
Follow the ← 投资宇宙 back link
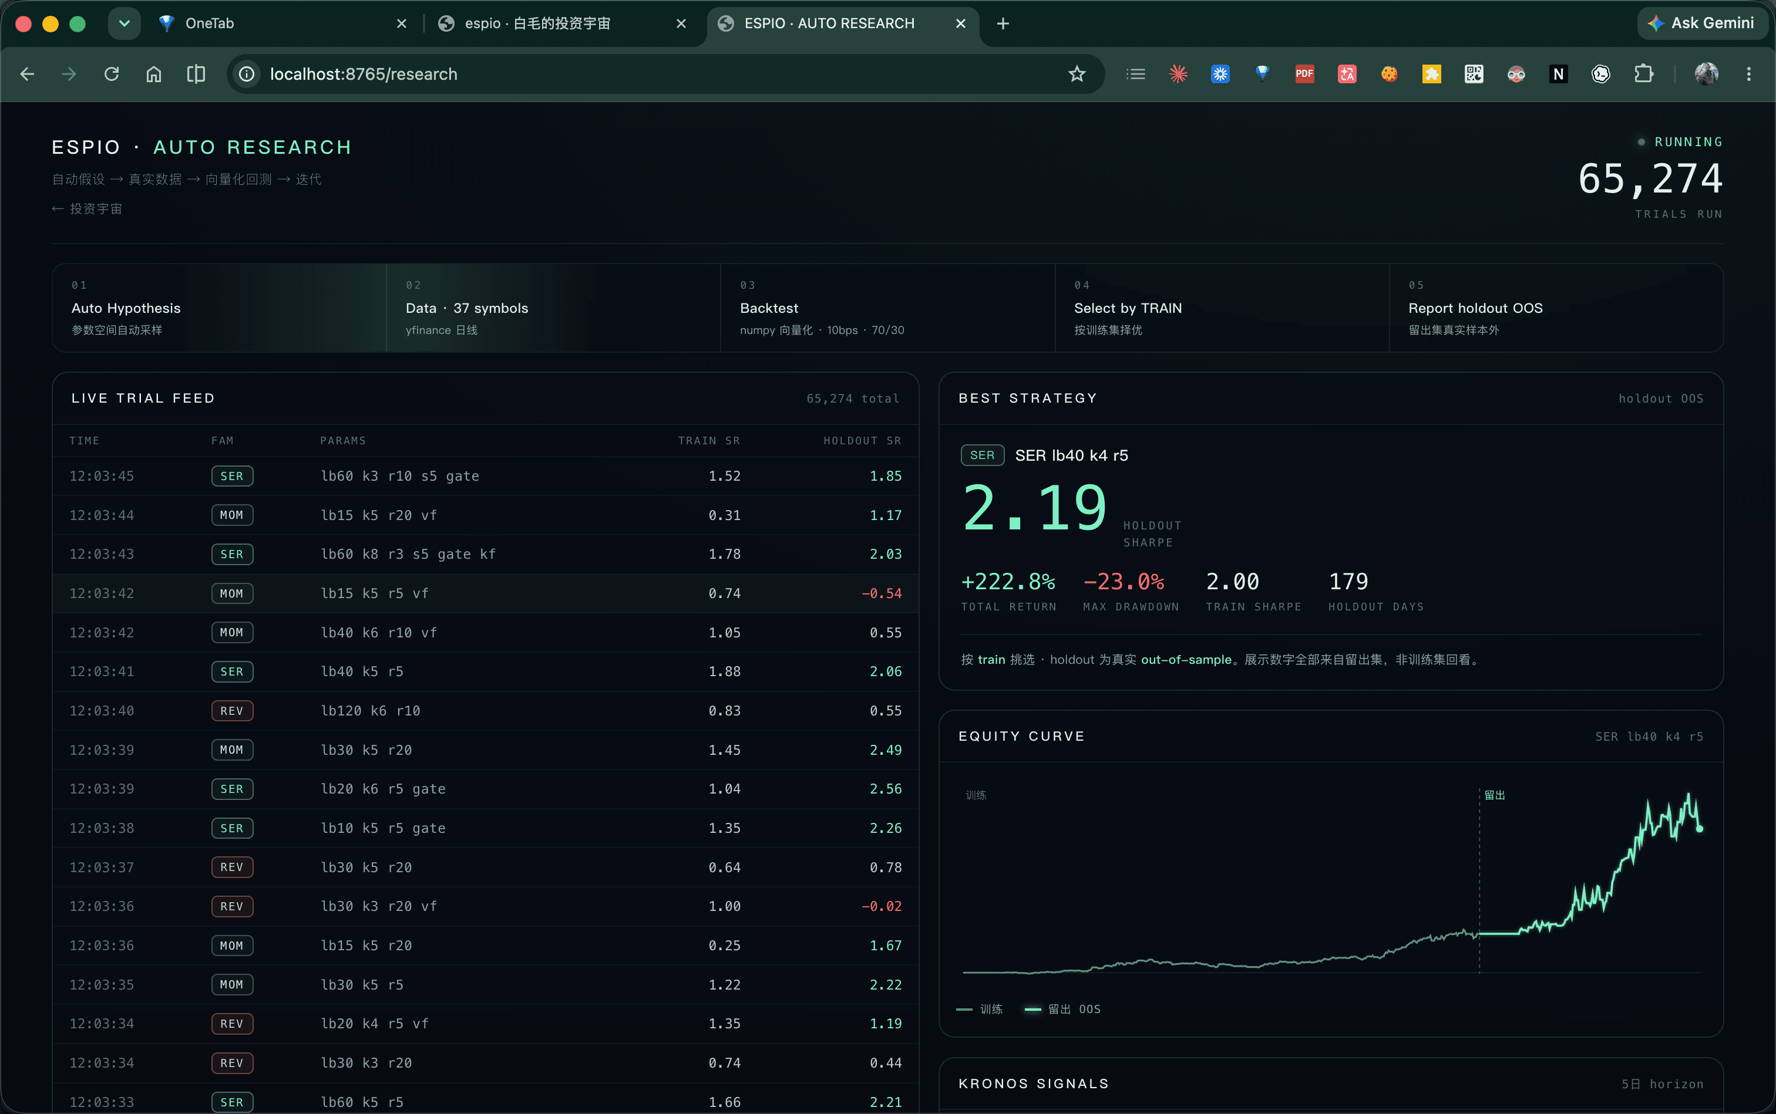click(x=87, y=208)
